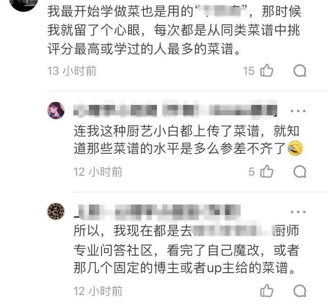
Task: Reply to the comment posted 13 hours ago
Action: 300,71
